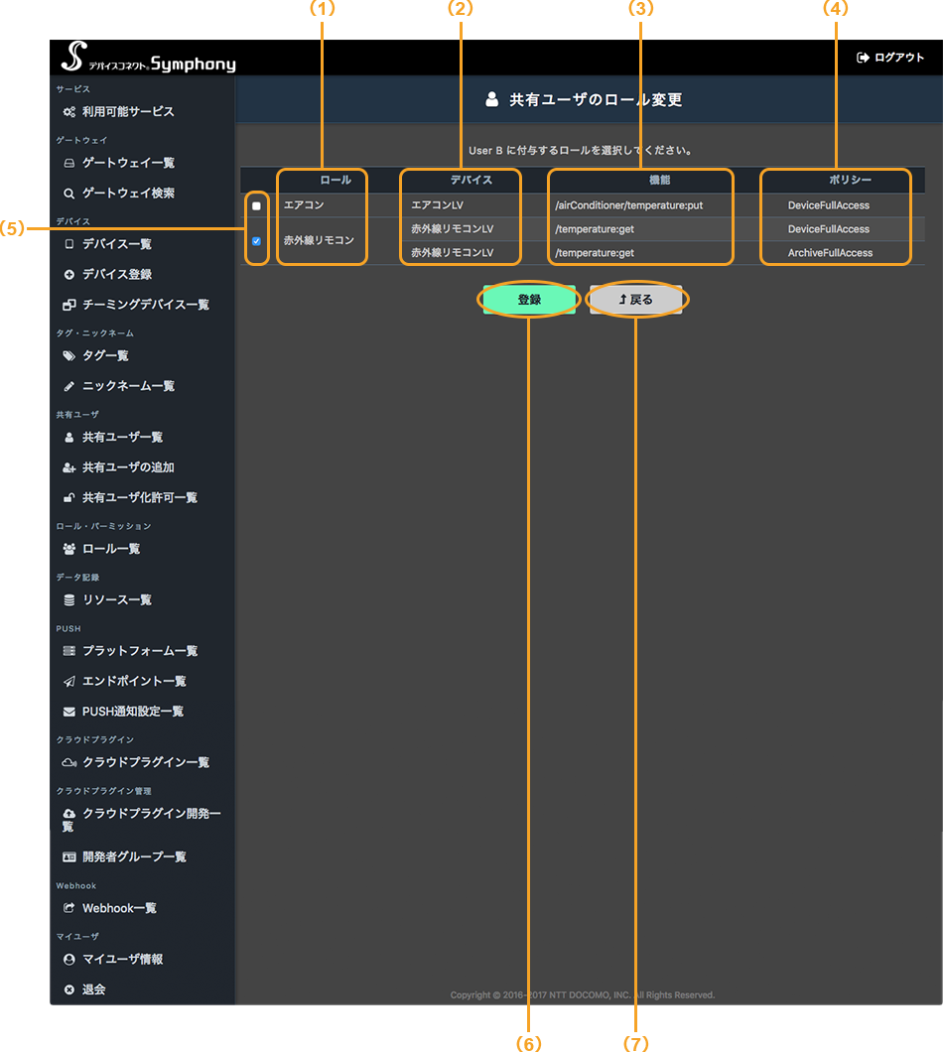Open クラウドプラグイン開発一覧 sidebar entry
The image size is (943, 1052).
tap(142, 819)
